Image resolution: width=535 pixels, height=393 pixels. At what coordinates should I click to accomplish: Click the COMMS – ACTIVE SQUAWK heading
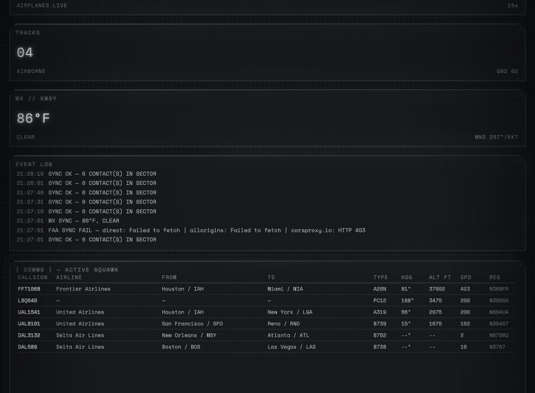pyautogui.click(x=67, y=270)
